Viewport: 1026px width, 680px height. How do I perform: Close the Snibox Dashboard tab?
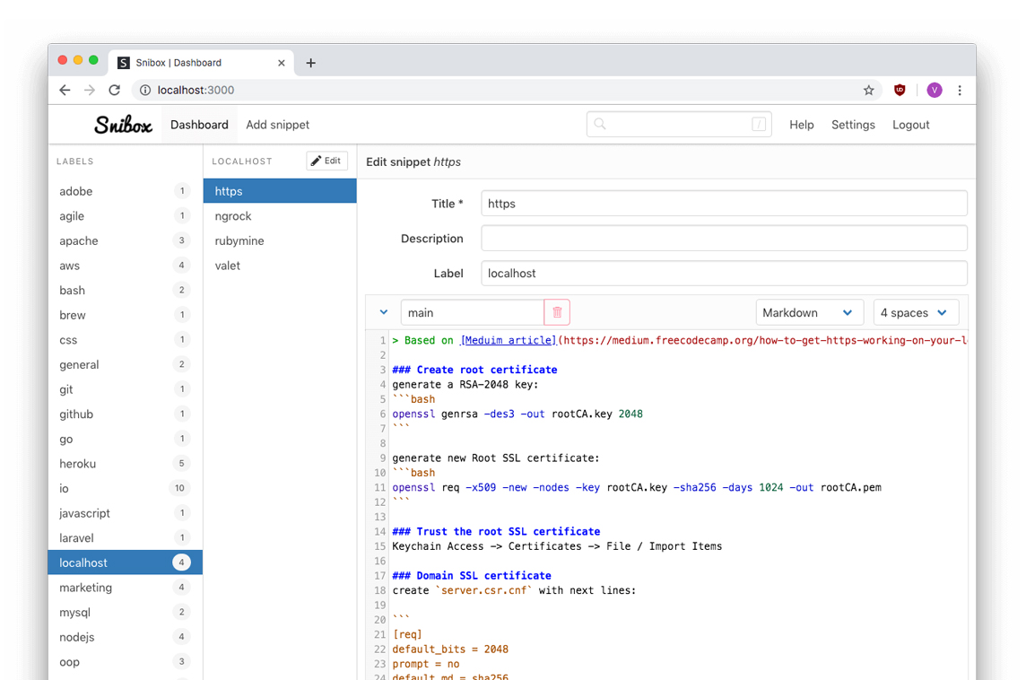282,63
